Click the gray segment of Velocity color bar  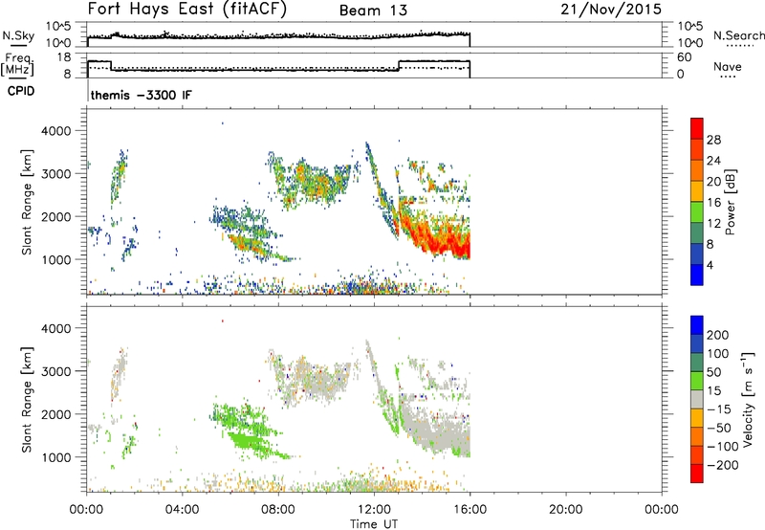697,399
